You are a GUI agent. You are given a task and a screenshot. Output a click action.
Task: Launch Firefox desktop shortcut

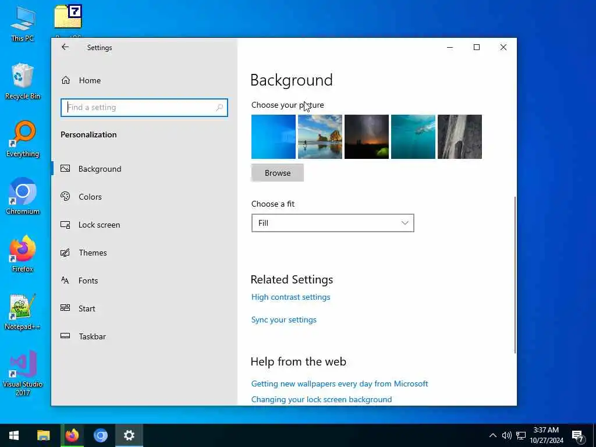click(23, 254)
